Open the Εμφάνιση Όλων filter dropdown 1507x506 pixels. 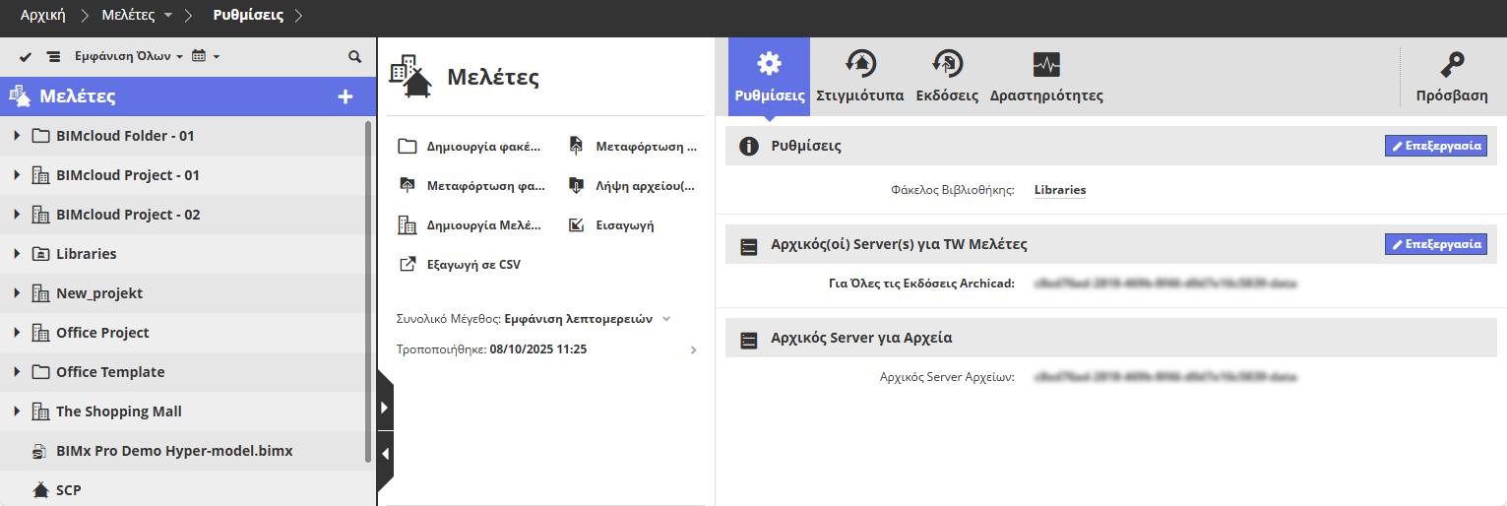(x=129, y=57)
